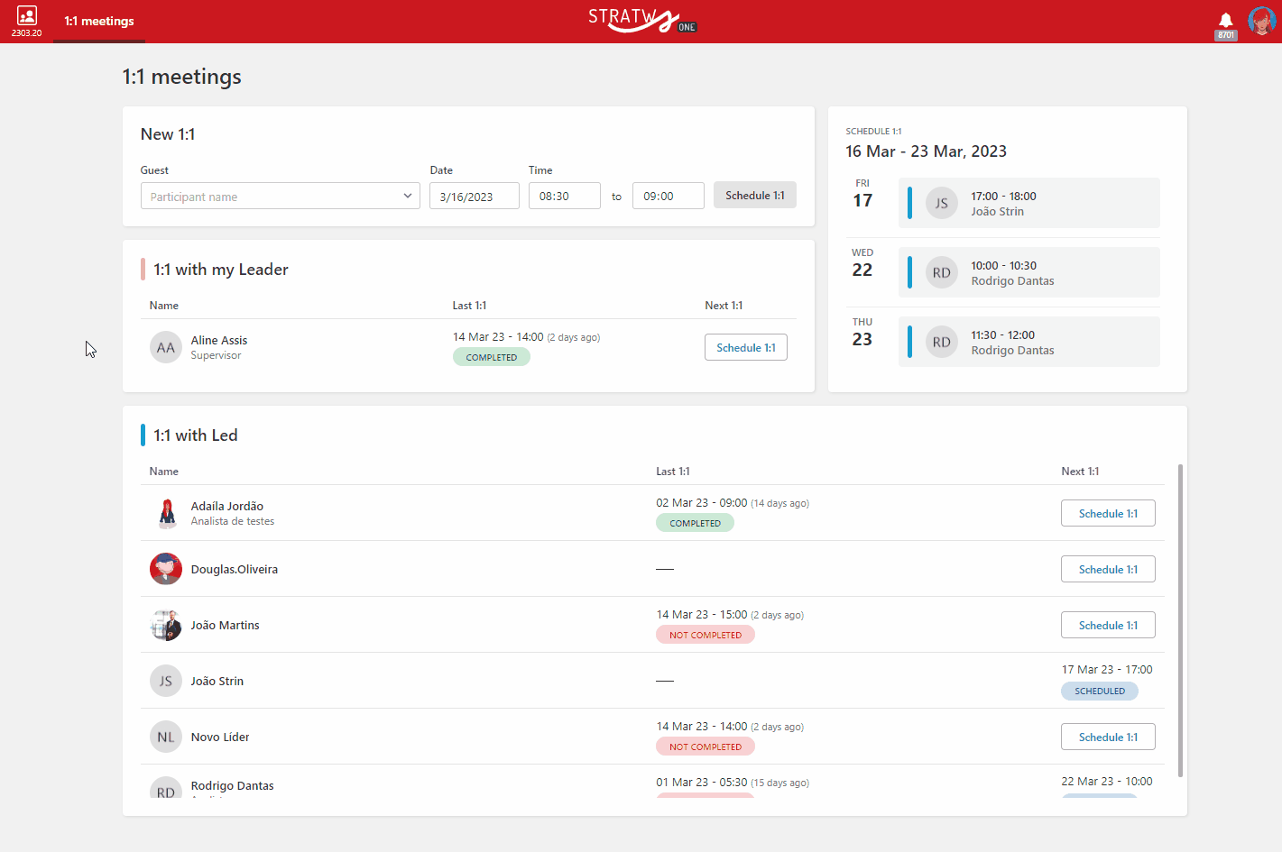Image resolution: width=1282 pixels, height=852 pixels.
Task: Click João Strin JS avatar in Led list
Action: [166, 681]
